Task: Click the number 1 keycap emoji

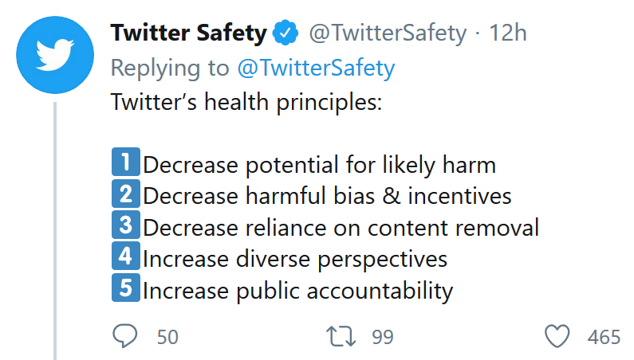Action: (126, 162)
